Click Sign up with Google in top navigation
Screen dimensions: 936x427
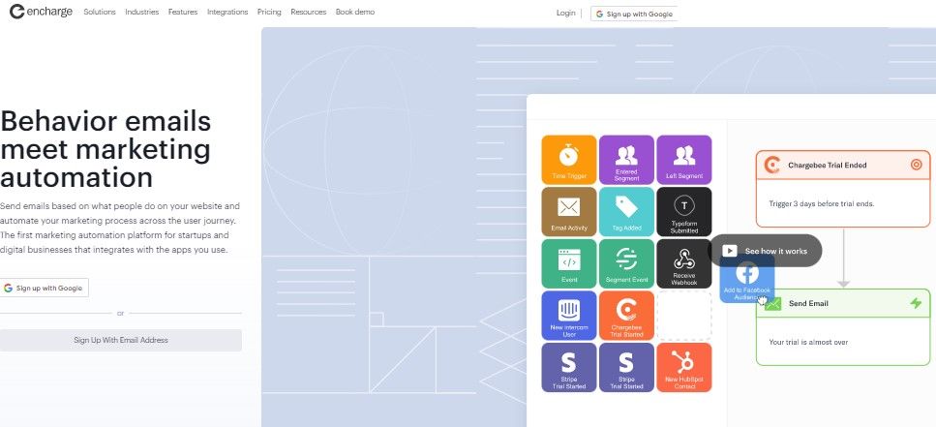point(634,14)
